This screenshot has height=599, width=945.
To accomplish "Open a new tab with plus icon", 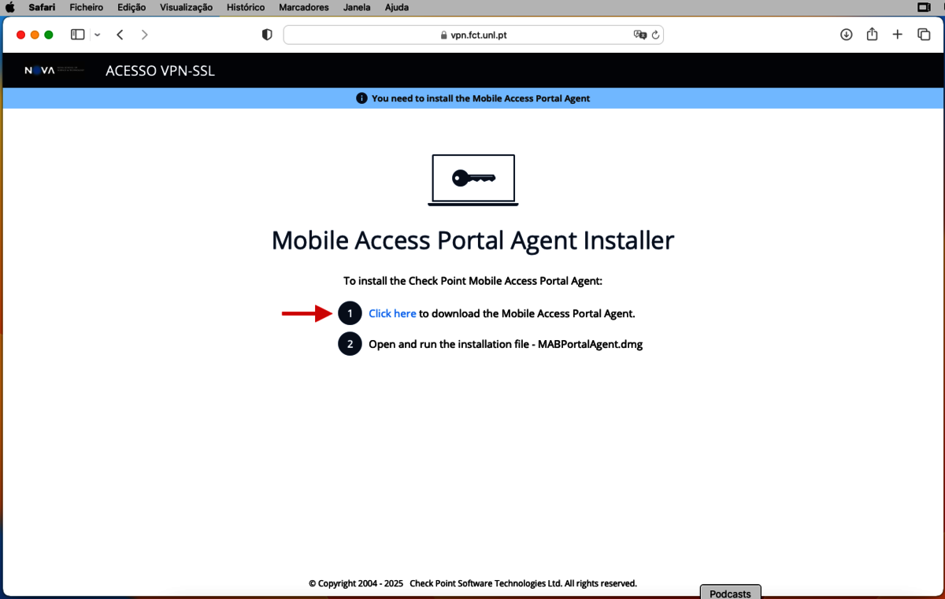I will [897, 35].
